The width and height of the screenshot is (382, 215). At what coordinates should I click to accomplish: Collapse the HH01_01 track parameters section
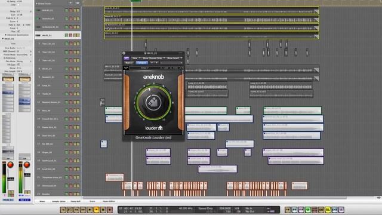(3, 39)
